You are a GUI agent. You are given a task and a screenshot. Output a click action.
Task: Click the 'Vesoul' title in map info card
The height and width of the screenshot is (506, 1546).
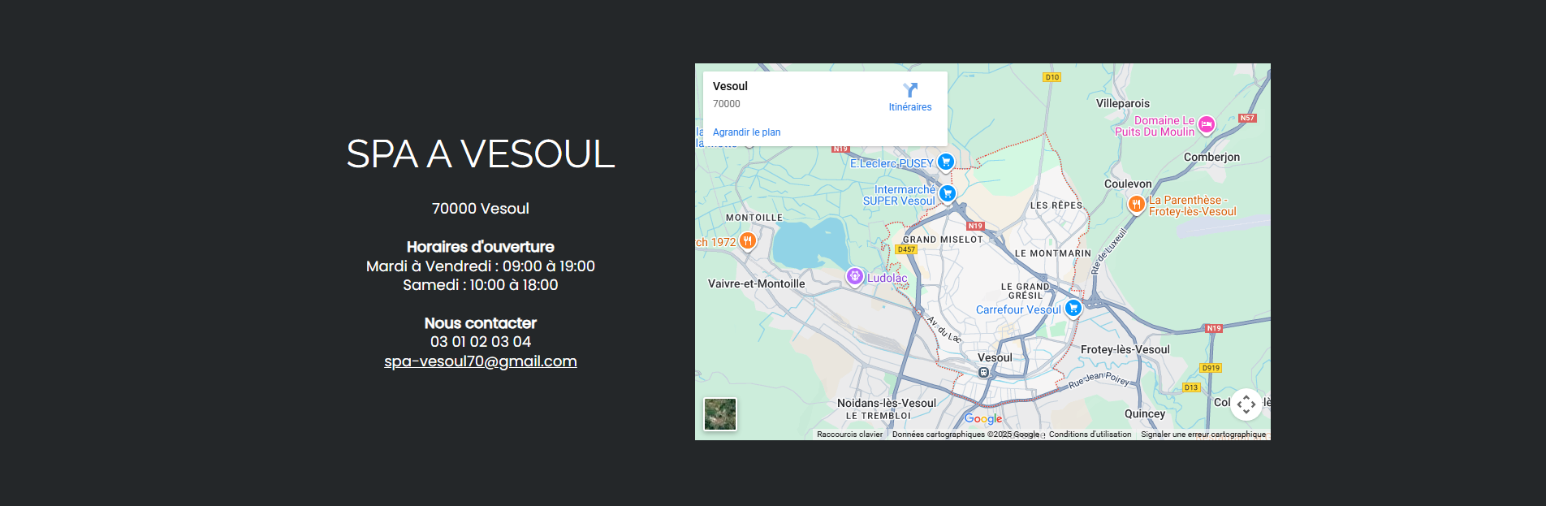[x=730, y=86]
